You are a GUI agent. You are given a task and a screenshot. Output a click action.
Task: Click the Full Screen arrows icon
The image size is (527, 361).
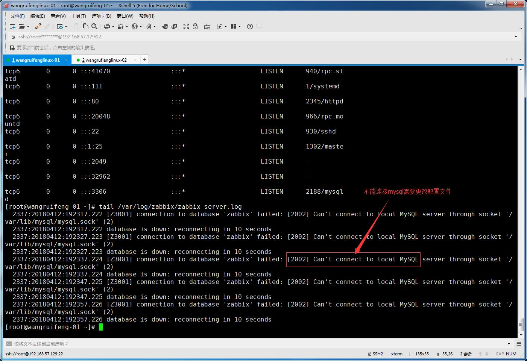click(x=186, y=26)
